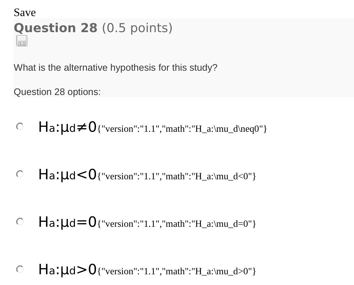Click the Save link at the top

click(x=24, y=12)
